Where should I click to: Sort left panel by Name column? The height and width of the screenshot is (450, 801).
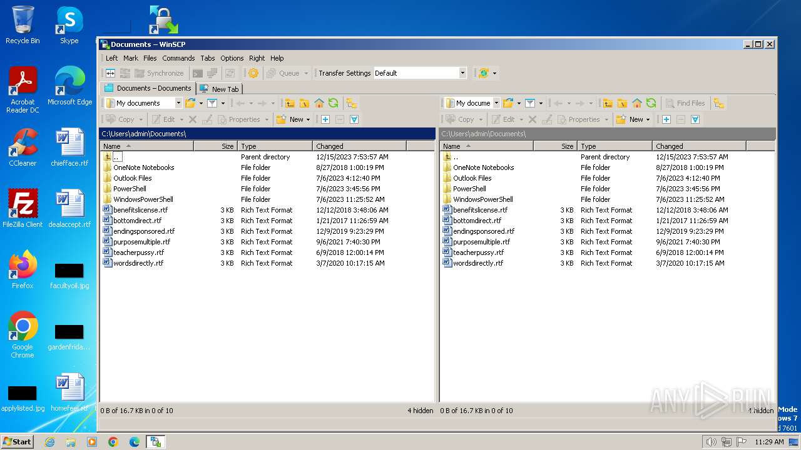[146, 146]
